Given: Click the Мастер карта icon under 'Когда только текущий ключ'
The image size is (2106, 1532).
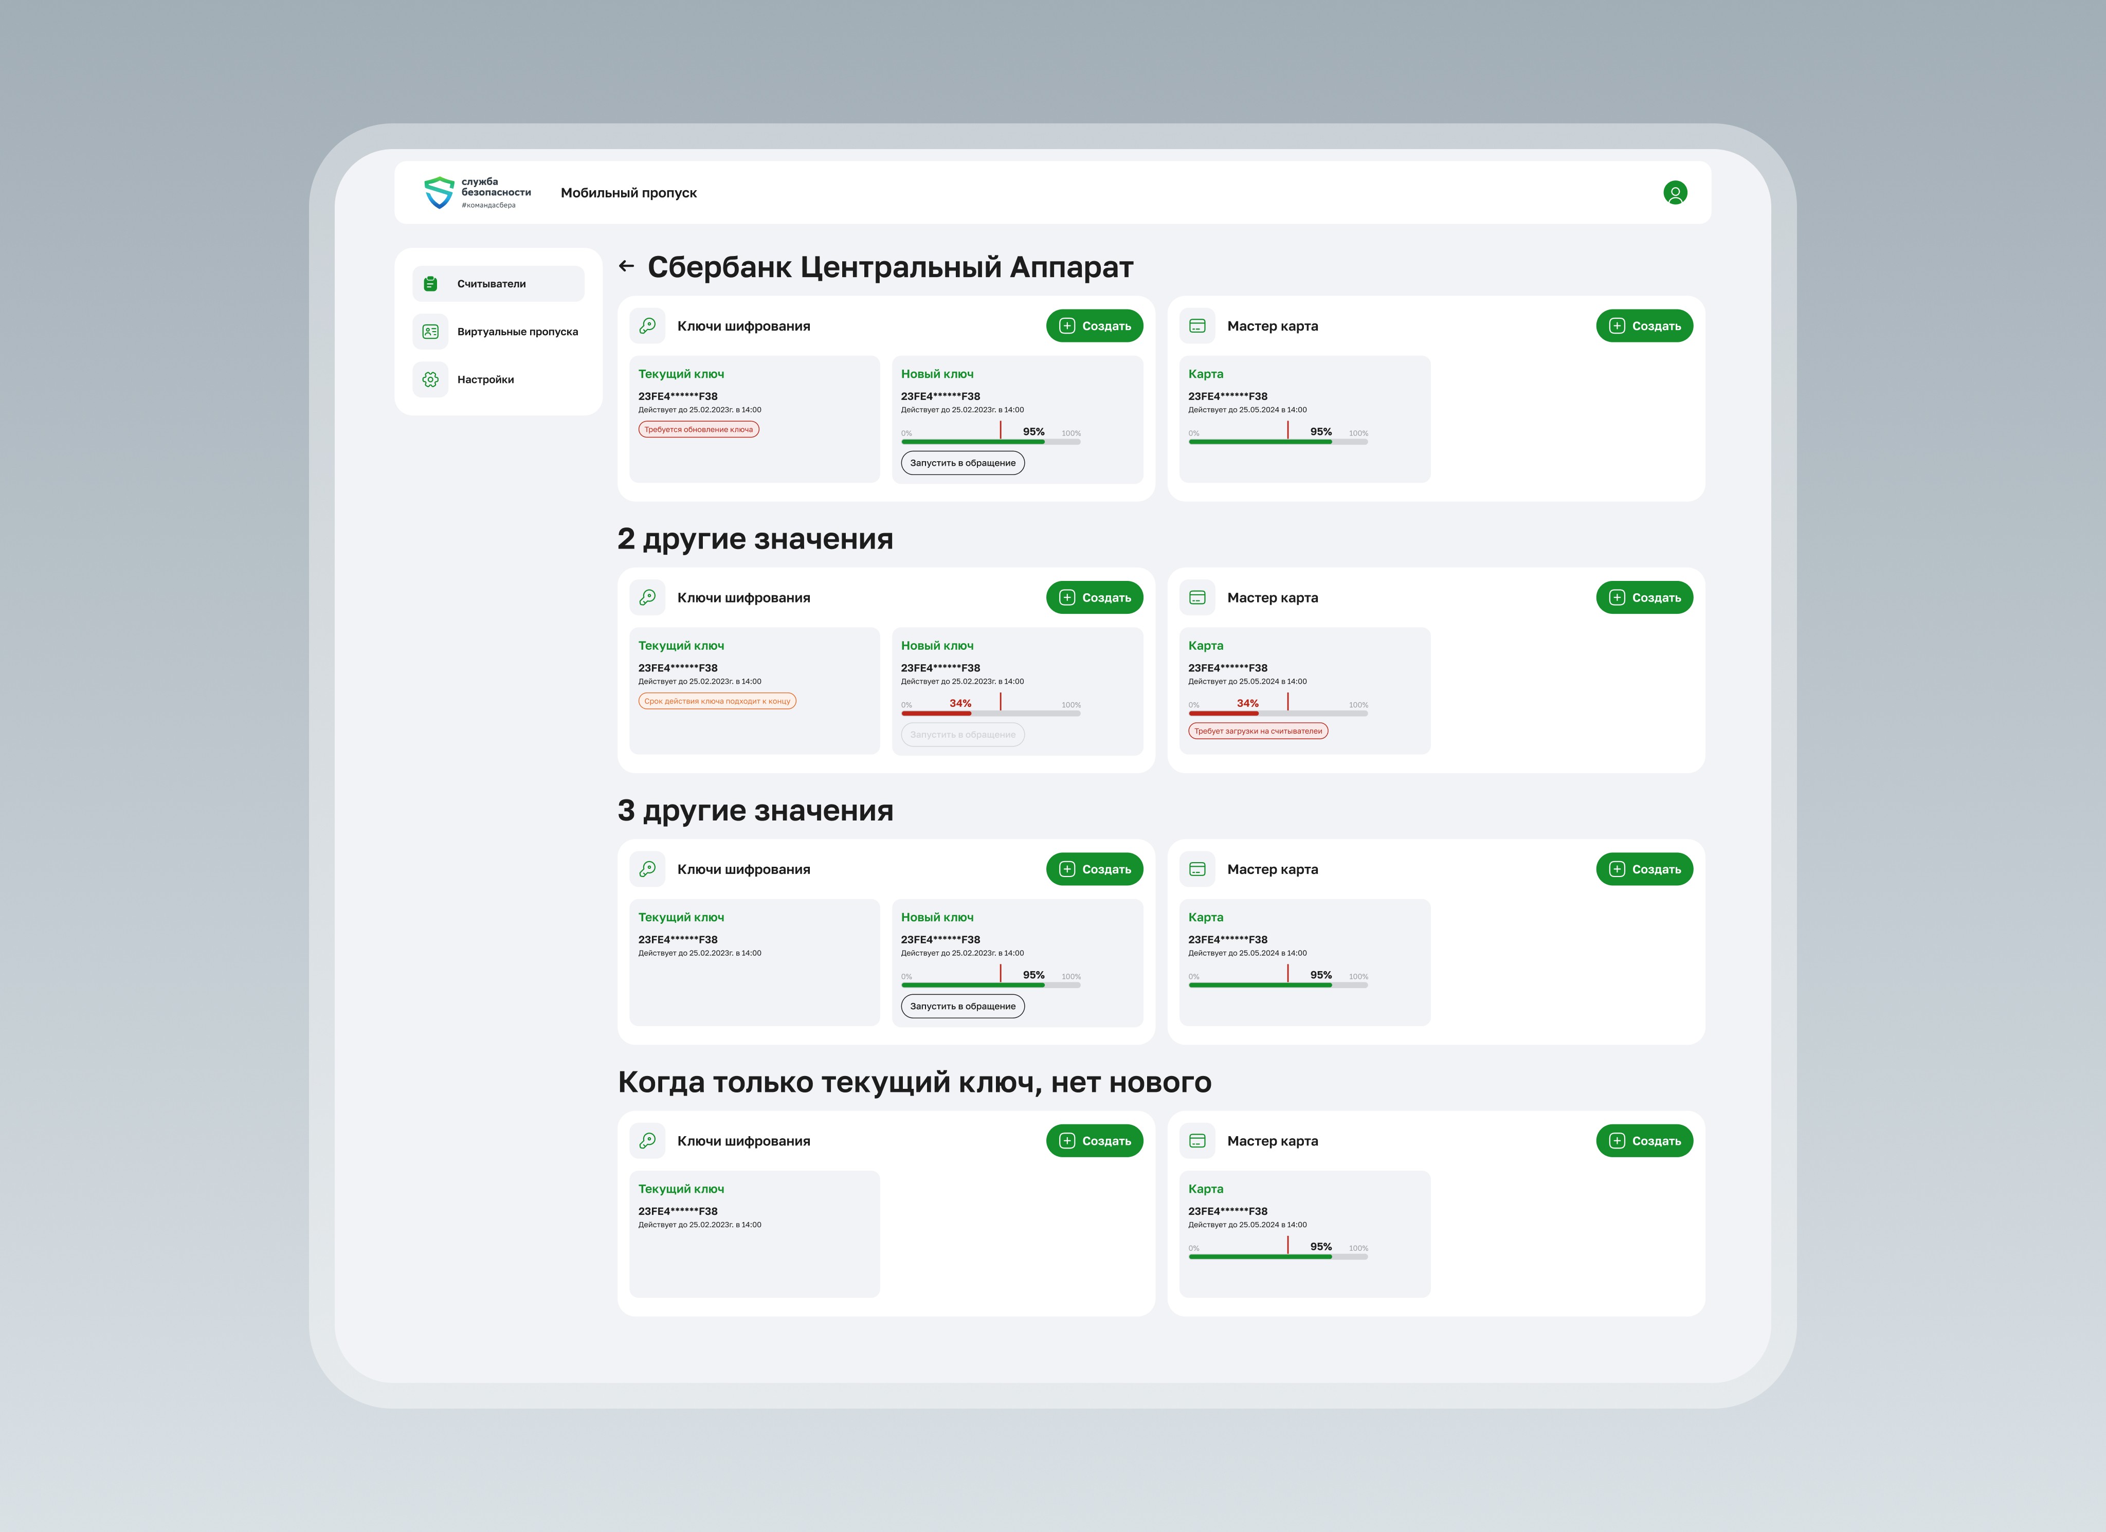Looking at the screenshot, I should 1197,1141.
